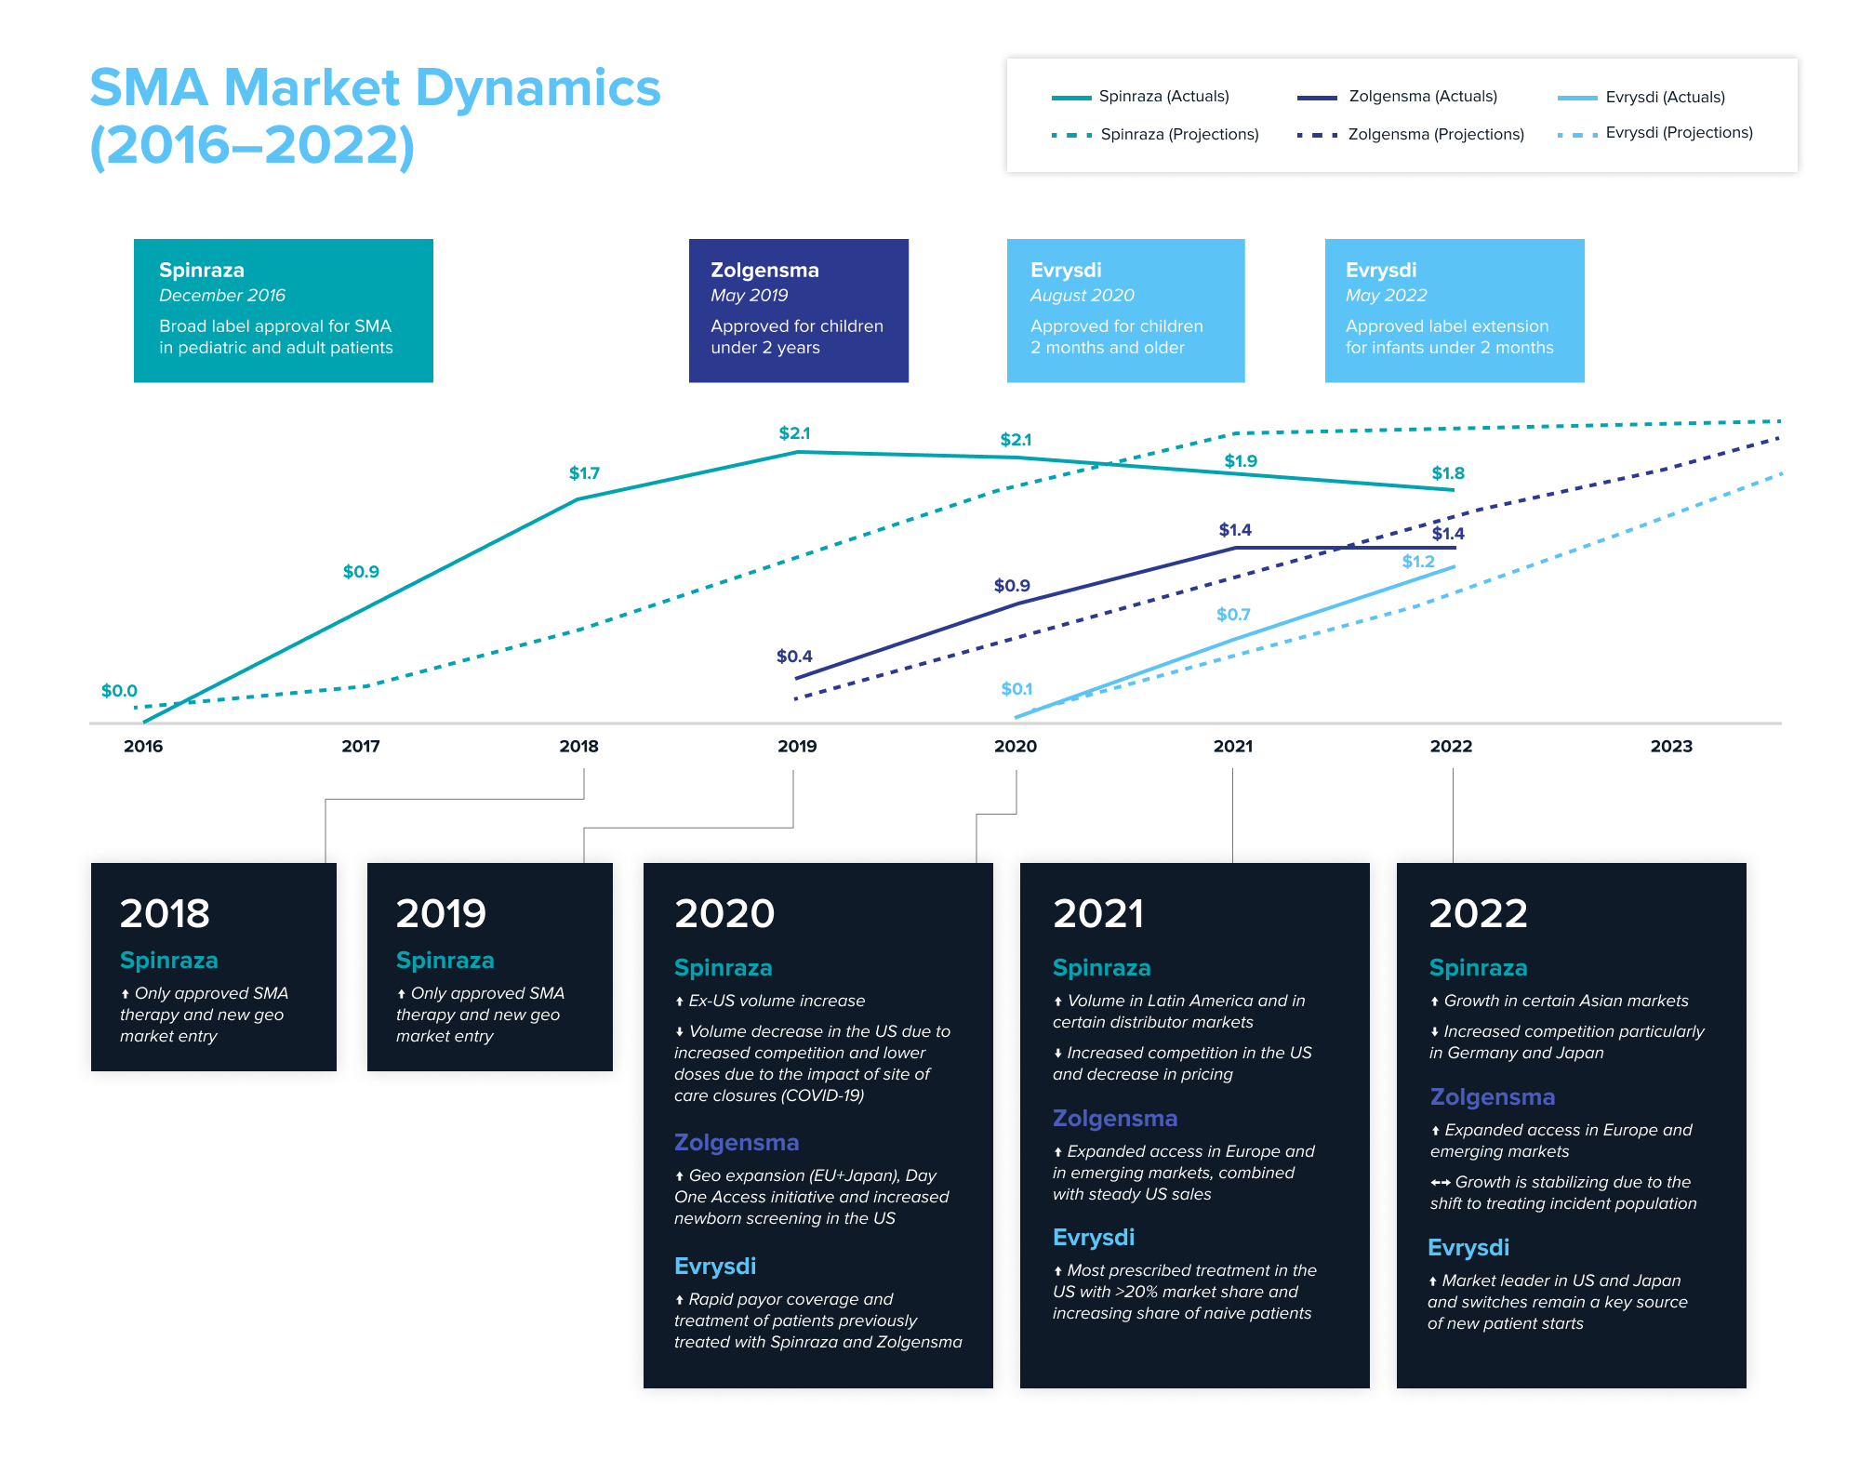Click the 'Geo expansion (EU+Japan)' bullet
This screenshot has width=1860, height=1473.
pyautogui.click(x=812, y=1197)
